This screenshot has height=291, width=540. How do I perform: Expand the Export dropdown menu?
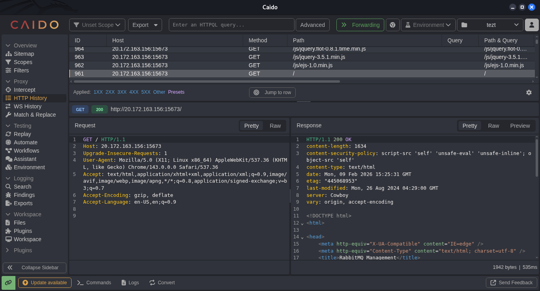pyautogui.click(x=145, y=25)
